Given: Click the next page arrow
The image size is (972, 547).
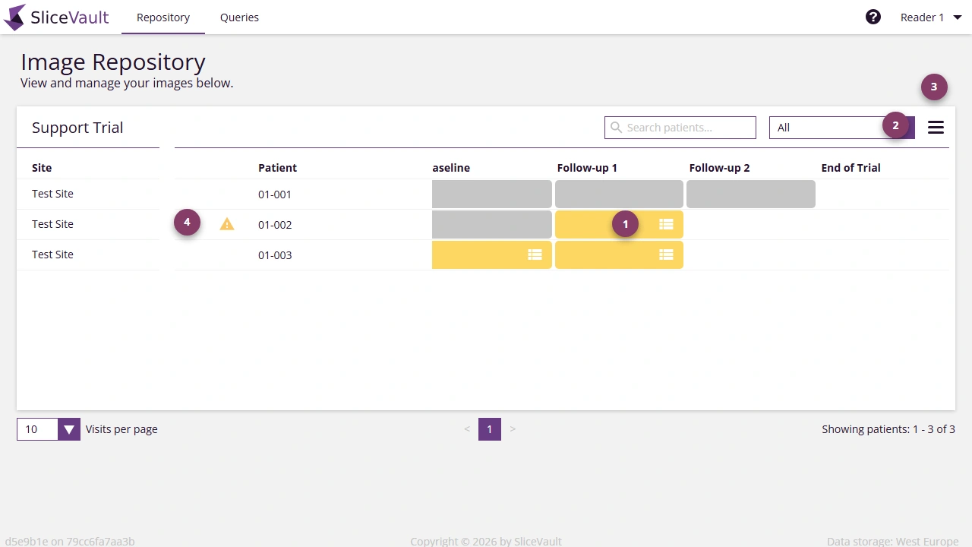Looking at the screenshot, I should [x=513, y=429].
